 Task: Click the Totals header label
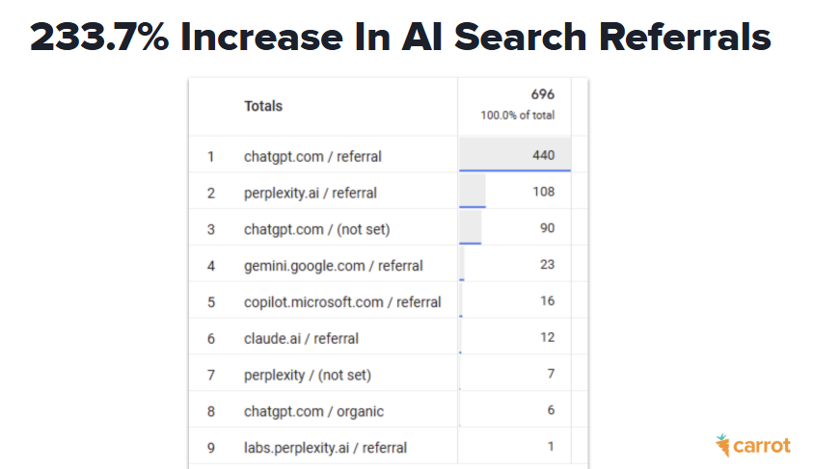tap(263, 106)
